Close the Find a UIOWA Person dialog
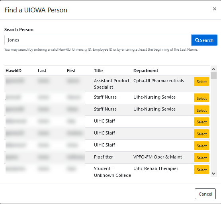 coord(214,9)
